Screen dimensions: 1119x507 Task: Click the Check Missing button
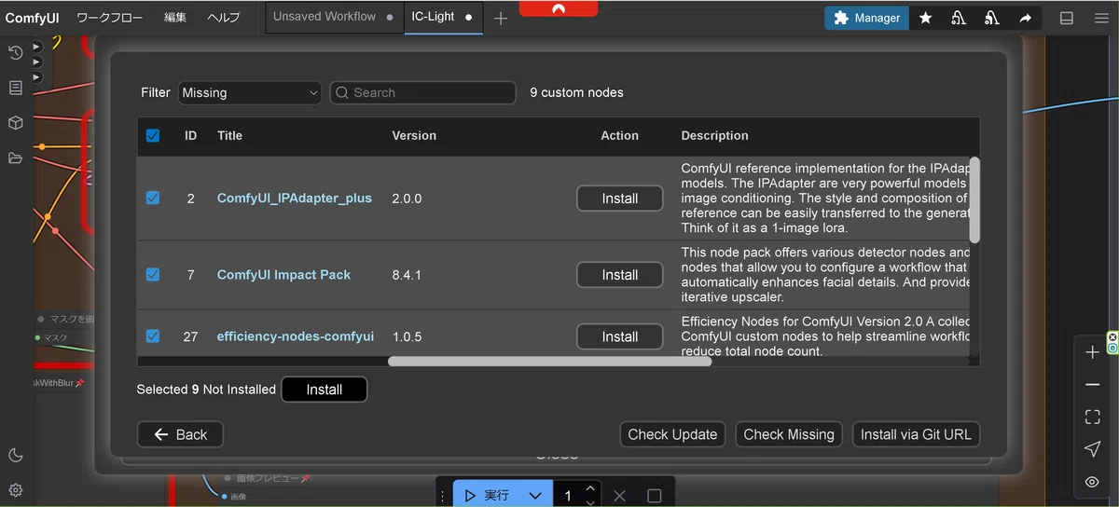(789, 434)
